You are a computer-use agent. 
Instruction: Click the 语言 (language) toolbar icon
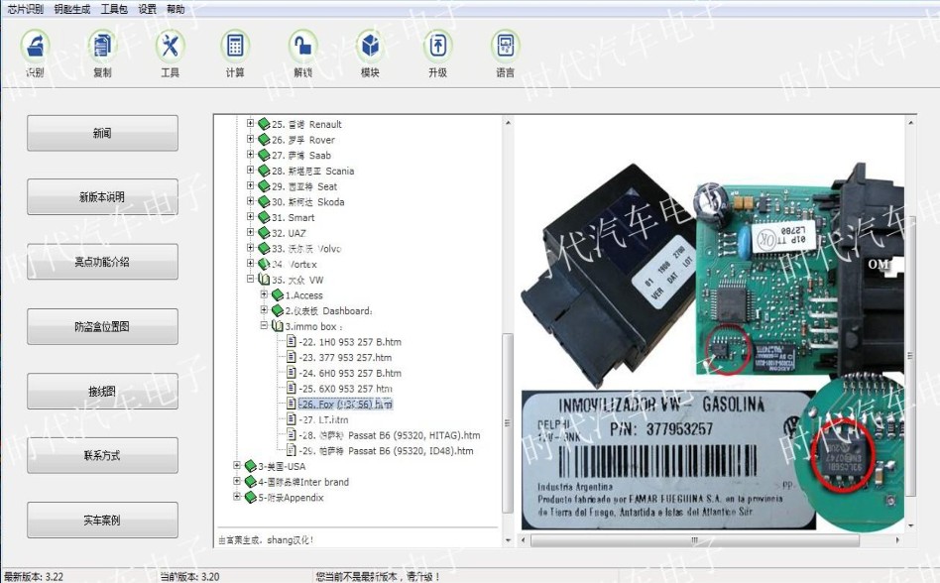pos(506,46)
